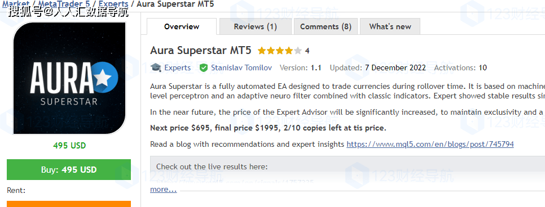Viewport: 545px width, 207px height.
Task: Open author Stanislav Tomilov's profile
Action: click(241, 67)
